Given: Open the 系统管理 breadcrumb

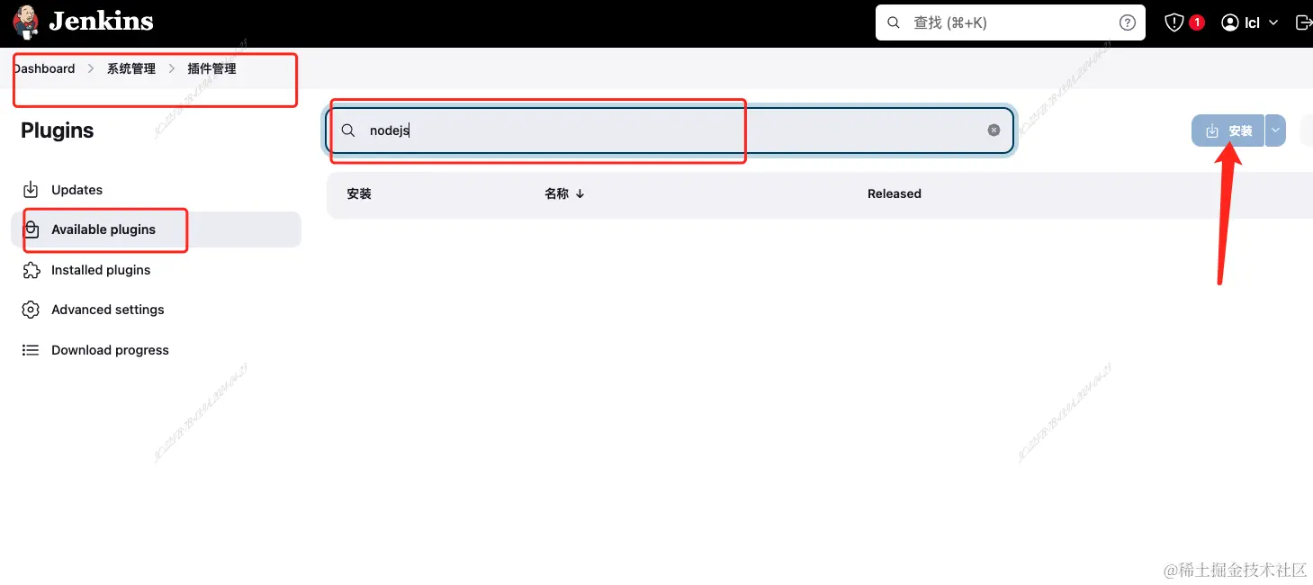Looking at the screenshot, I should [x=131, y=68].
